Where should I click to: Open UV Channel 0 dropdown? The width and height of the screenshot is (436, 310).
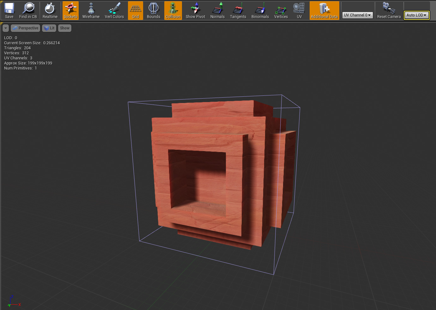357,15
